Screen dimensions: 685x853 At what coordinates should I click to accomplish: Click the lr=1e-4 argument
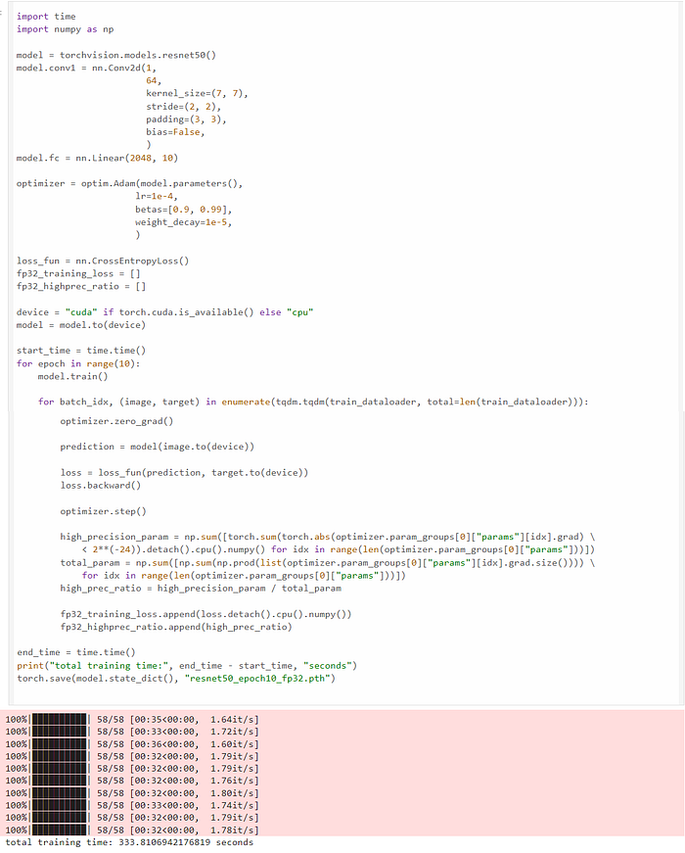[x=157, y=197]
